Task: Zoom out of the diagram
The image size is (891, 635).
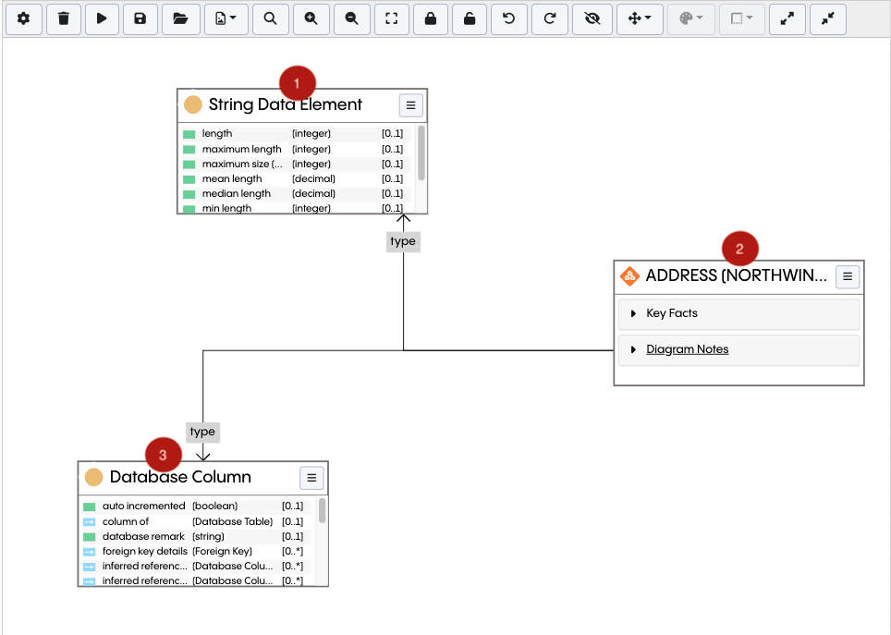Action: (x=351, y=18)
